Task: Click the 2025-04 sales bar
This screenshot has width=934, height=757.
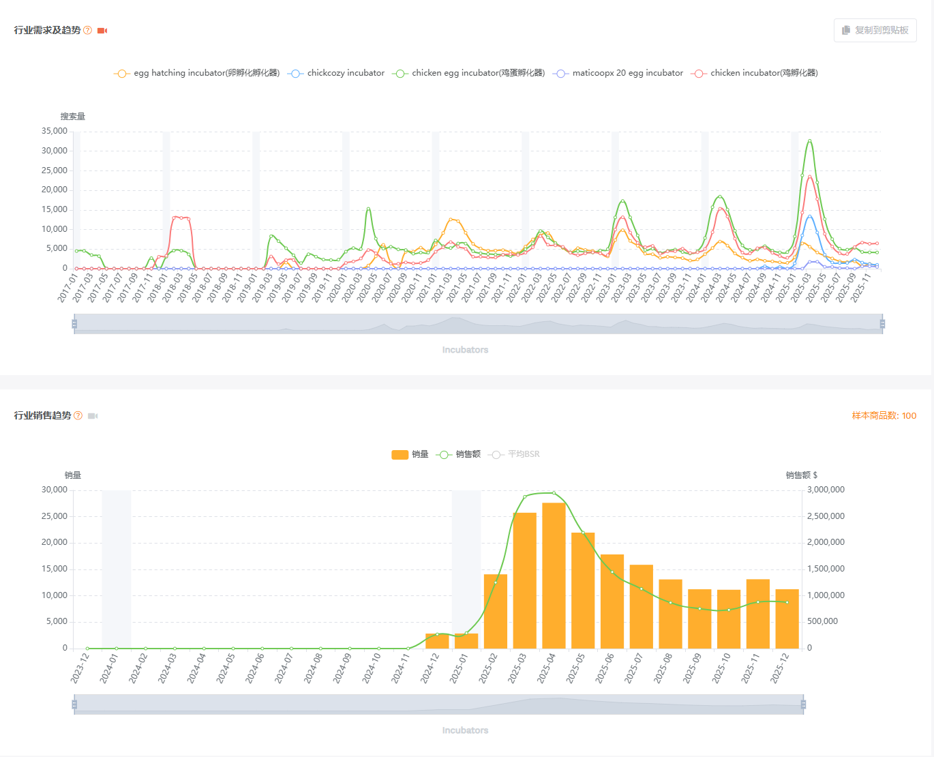Action: coord(554,576)
